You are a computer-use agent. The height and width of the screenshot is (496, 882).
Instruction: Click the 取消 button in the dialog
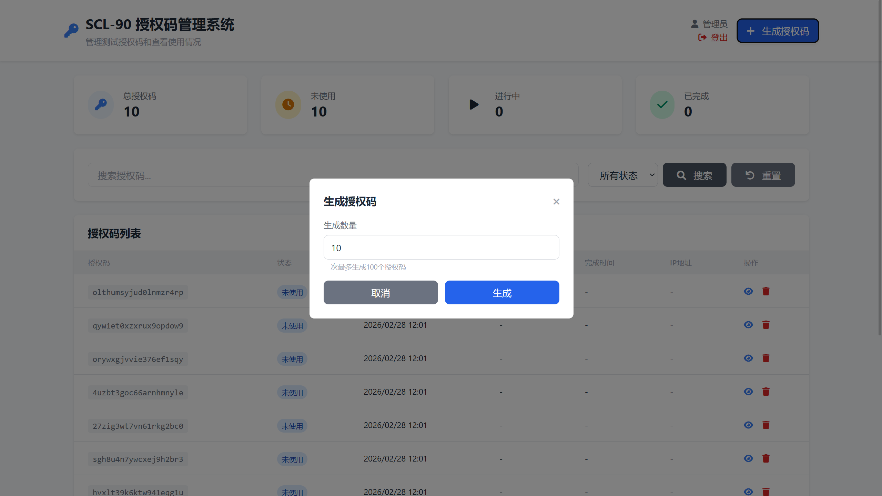(x=380, y=292)
